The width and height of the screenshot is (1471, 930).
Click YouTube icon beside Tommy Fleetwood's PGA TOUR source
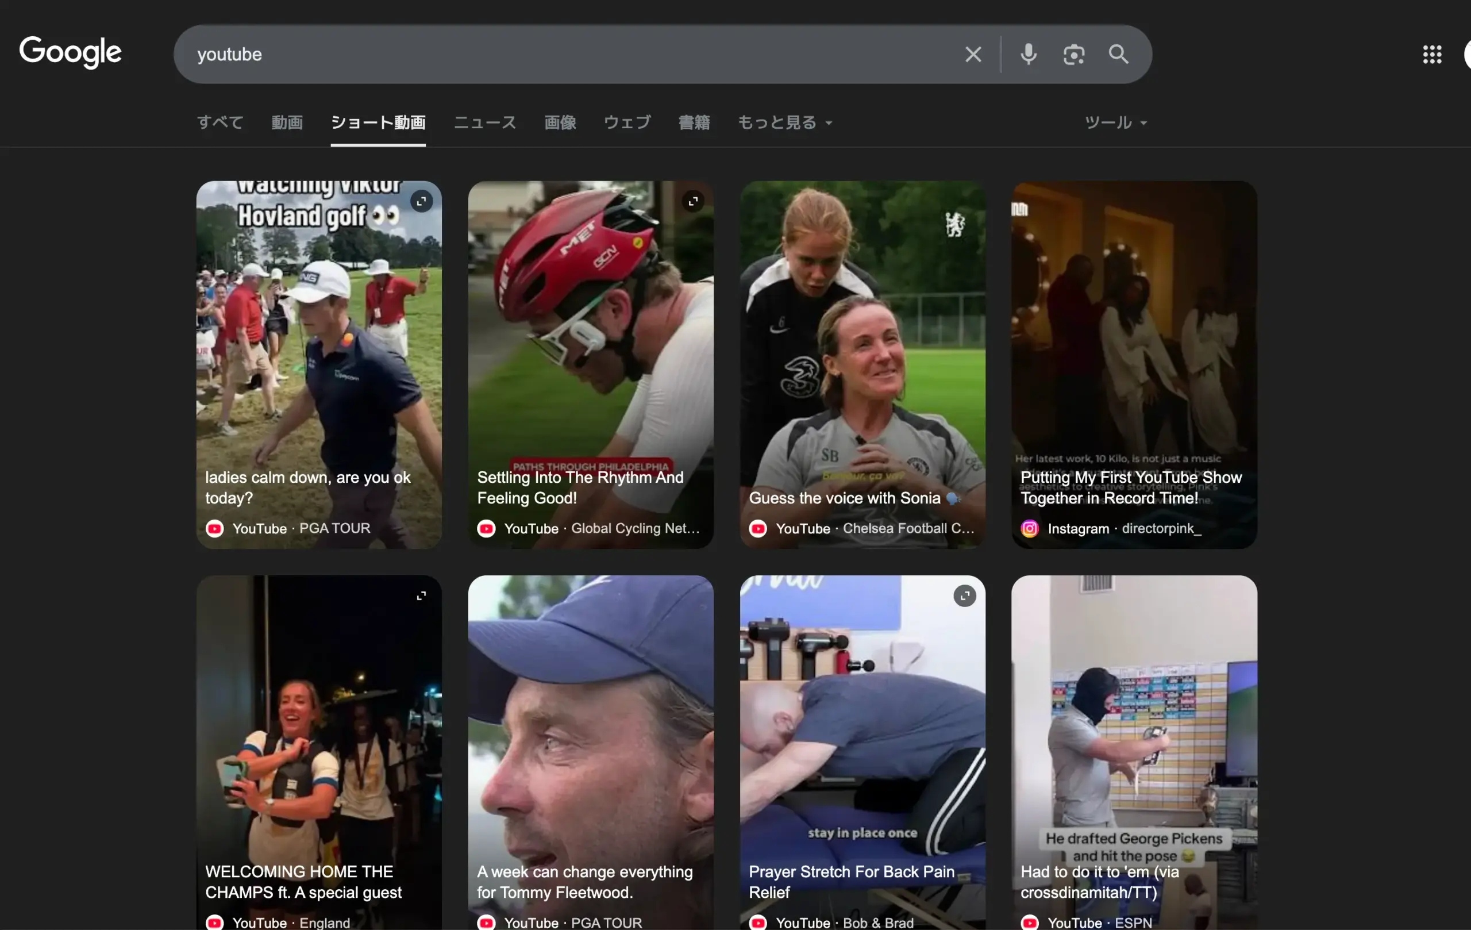tap(486, 923)
